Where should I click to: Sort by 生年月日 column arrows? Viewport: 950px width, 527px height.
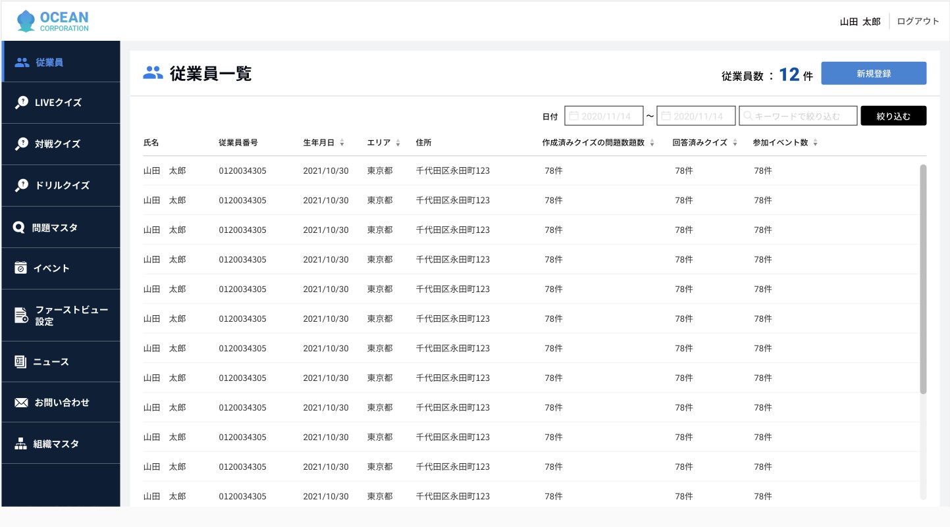coord(342,143)
